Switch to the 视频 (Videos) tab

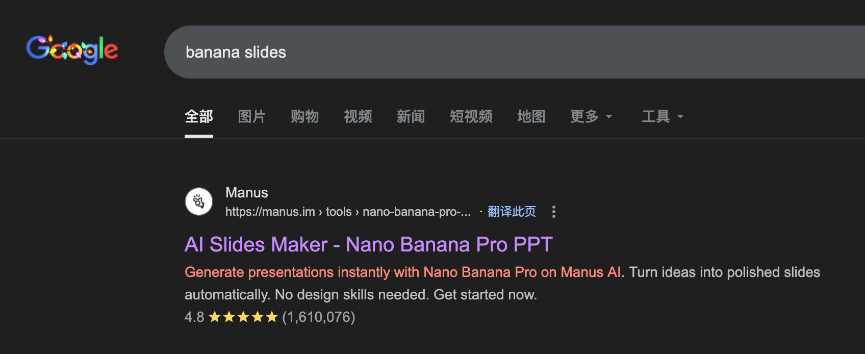tap(358, 117)
